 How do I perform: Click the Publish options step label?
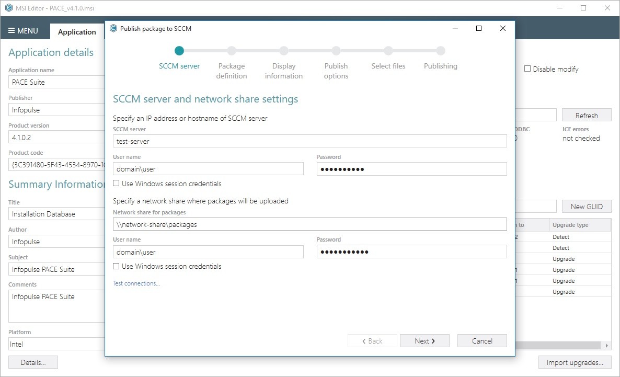(336, 71)
